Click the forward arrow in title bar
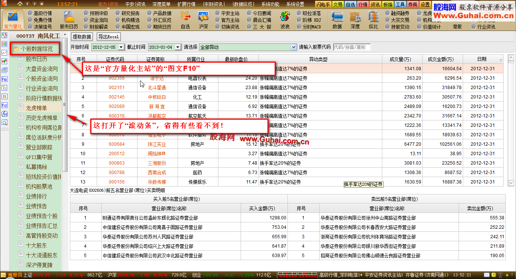The width and height of the screenshot is (516, 279). pyautogui.click(x=35, y=4)
